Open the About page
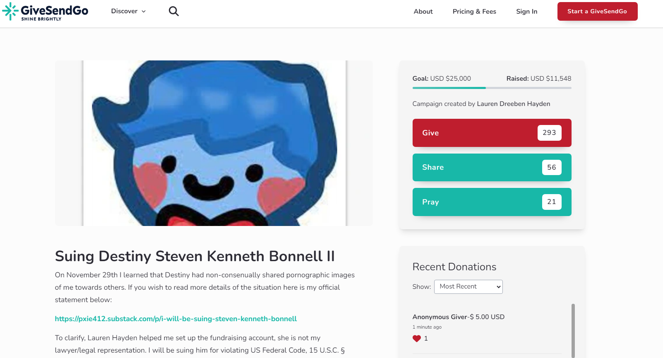This screenshot has height=358, width=663. [423, 12]
